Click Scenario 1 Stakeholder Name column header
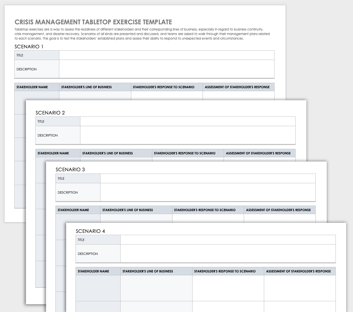The height and width of the screenshot is (312, 353). click(32, 87)
